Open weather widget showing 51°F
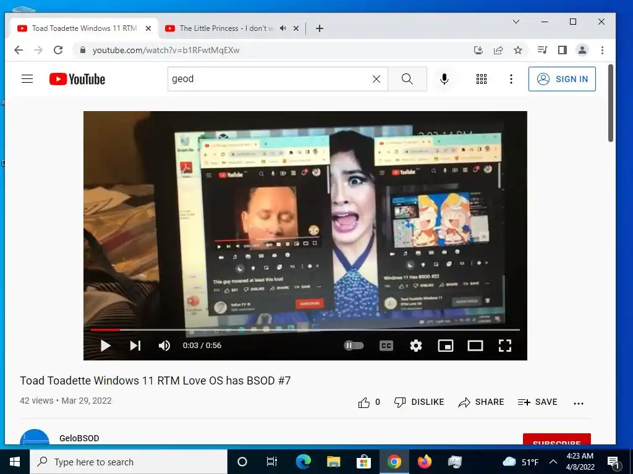The width and height of the screenshot is (633, 474). click(x=520, y=462)
